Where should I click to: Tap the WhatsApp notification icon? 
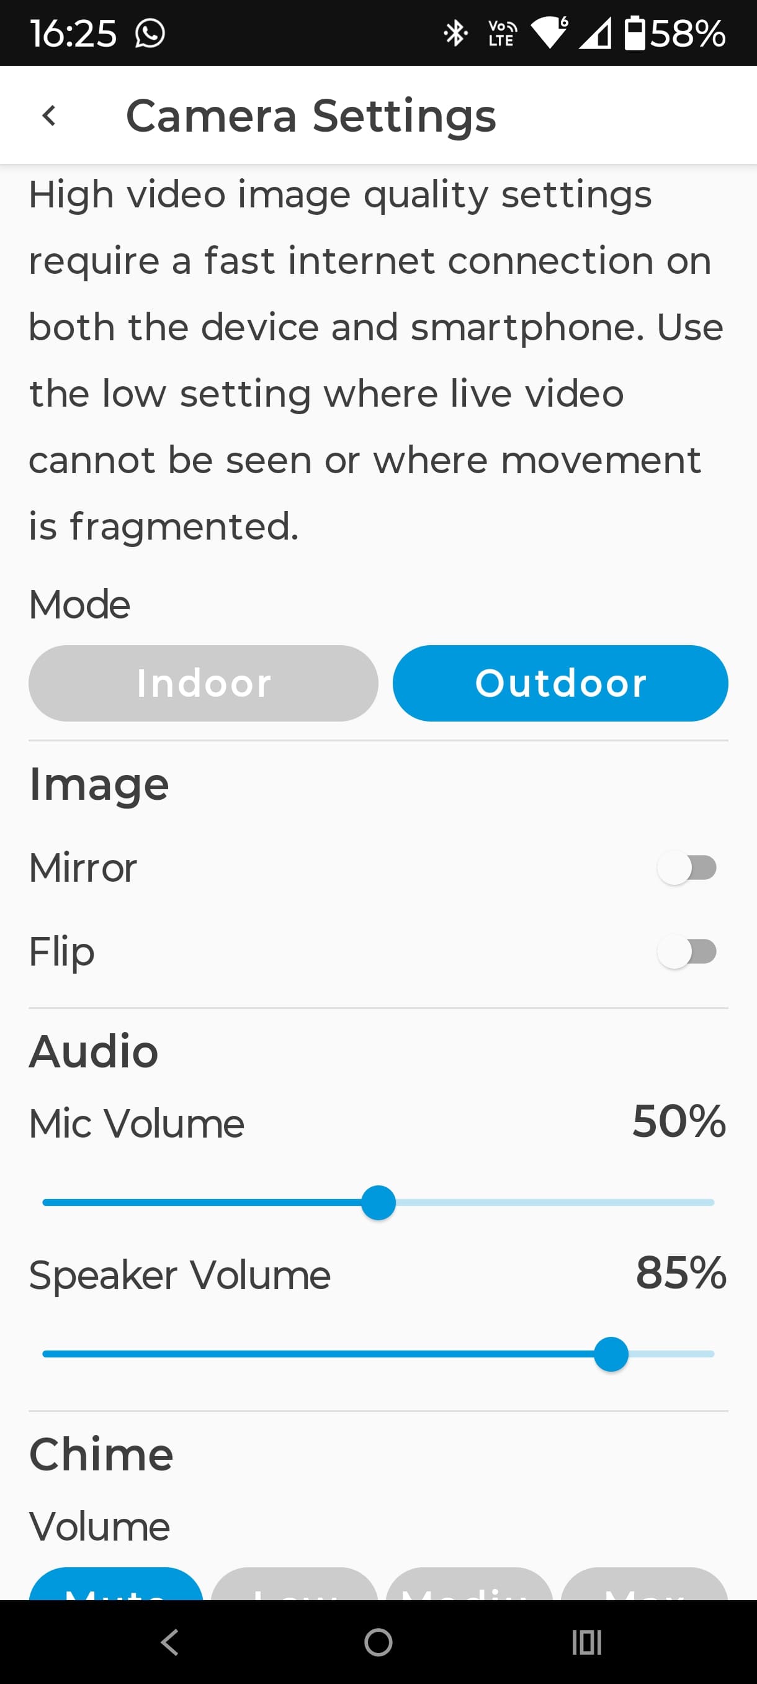click(x=150, y=34)
